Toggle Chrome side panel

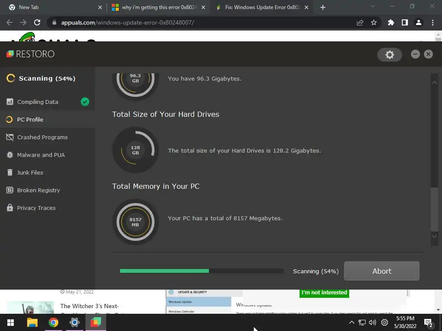(x=405, y=22)
